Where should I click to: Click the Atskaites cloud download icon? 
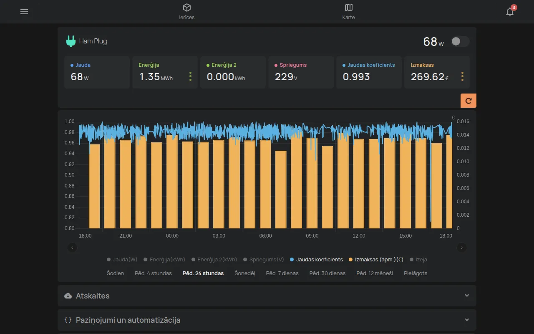pos(68,296)
